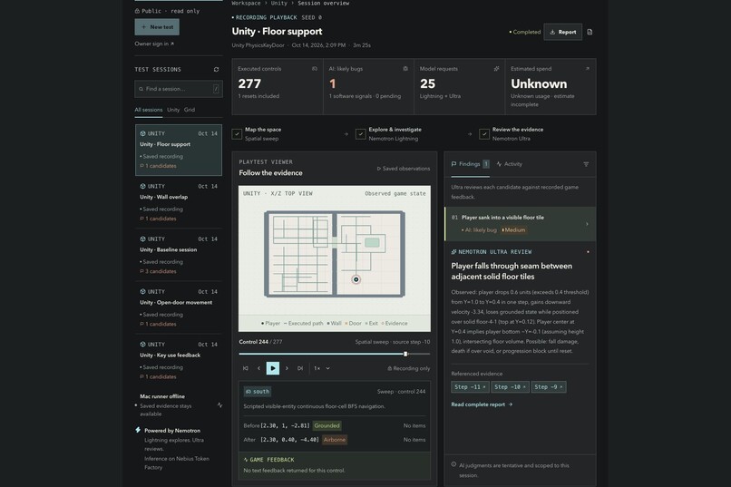Click the south direction tag
Image resolution: width=731 pixels, height=487 pixels.
[258, 392]
